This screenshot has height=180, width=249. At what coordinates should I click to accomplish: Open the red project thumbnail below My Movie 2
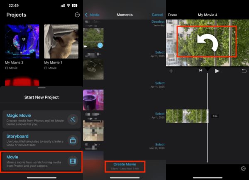coord(22,81)
